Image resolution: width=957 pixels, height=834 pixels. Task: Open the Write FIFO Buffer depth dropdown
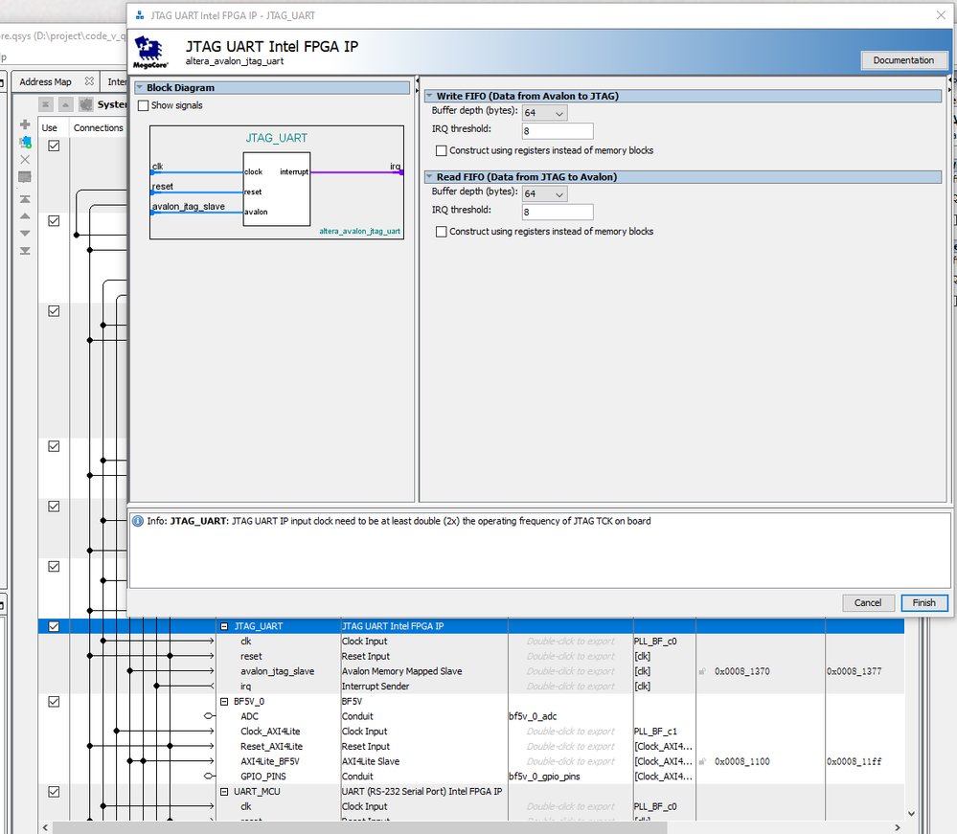tap(544, 113)
